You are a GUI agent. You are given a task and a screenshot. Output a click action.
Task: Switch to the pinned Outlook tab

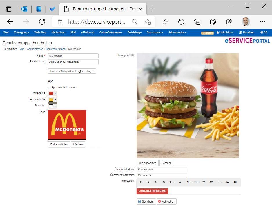pyautogui.click(x=24, y=9)
